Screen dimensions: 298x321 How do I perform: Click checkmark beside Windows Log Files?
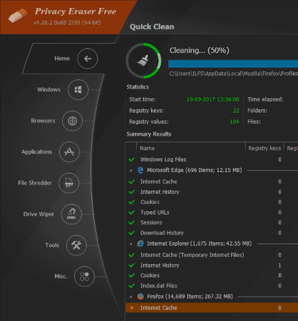tap(132, 160)
